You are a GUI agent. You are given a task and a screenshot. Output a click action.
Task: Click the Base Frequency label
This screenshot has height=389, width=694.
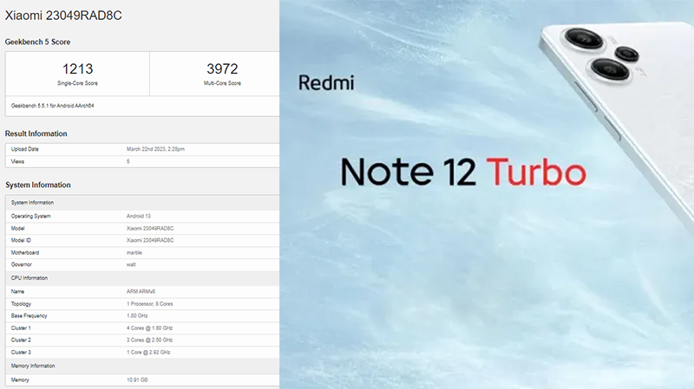click(x=29, y=315)
